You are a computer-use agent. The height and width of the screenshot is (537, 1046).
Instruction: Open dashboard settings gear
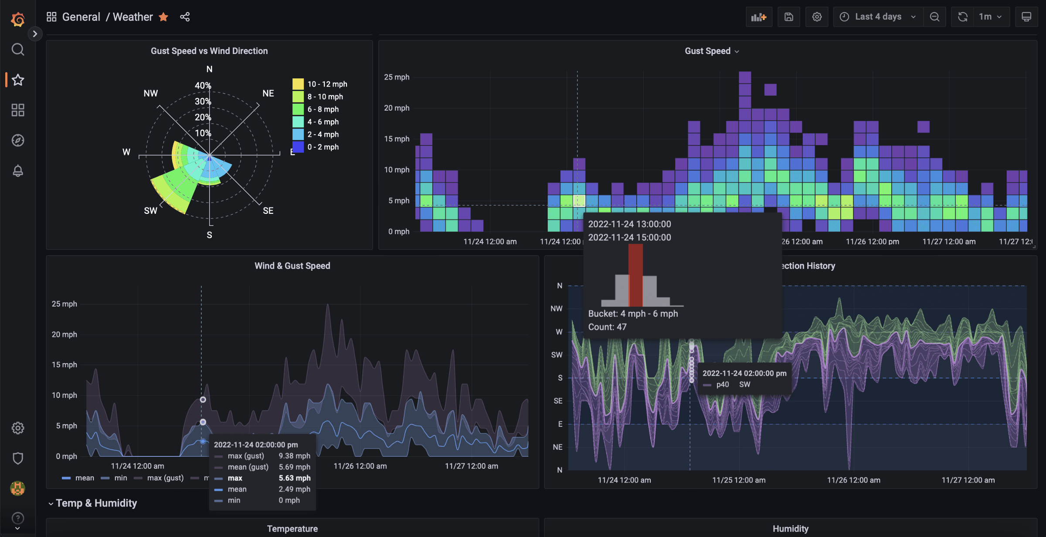[817, 17]
